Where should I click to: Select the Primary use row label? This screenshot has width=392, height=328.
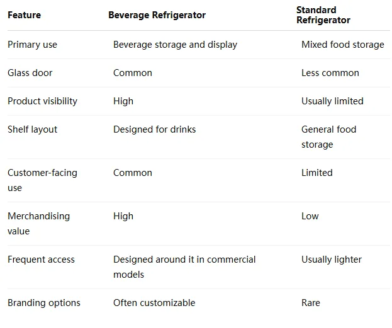[x=32, y=45]
